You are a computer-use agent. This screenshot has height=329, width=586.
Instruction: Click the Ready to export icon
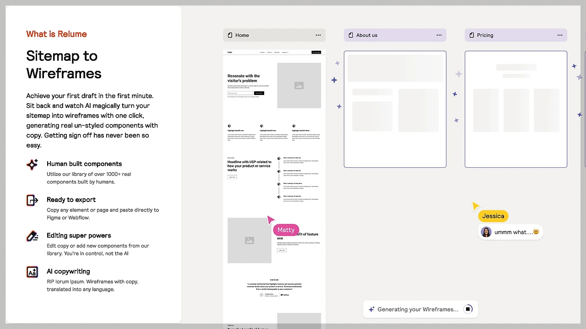32,200
